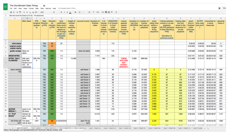
Task: Select column B header
Action: click(x=27, y=18)
